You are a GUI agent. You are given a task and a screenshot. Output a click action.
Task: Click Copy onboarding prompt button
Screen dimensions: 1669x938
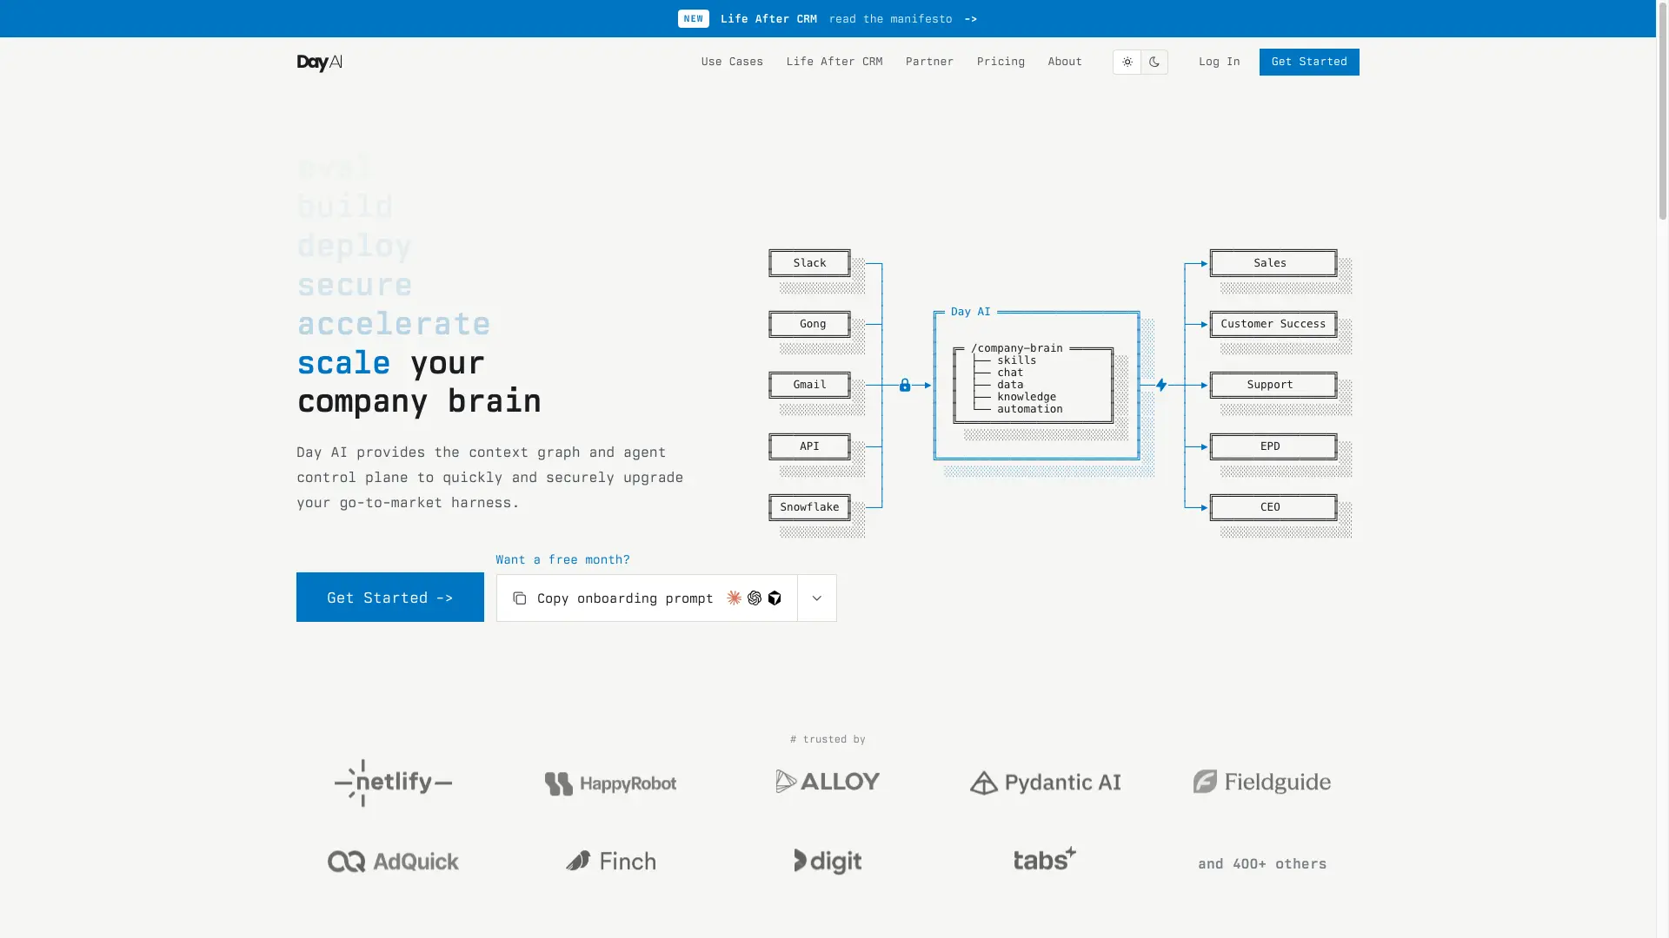click(x=647, y=598)
